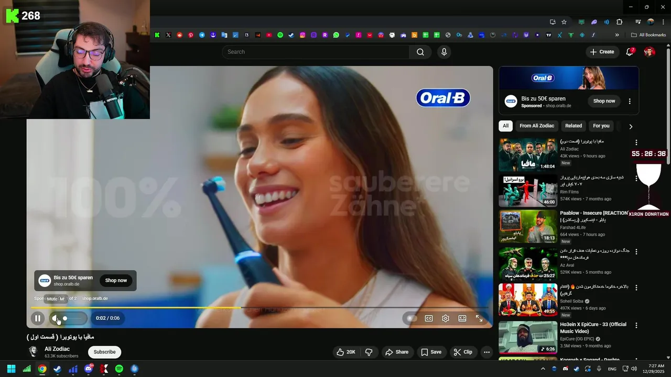Save the video to a playlist
This screenshot has width=671, height=377.
tap(431, 352)
